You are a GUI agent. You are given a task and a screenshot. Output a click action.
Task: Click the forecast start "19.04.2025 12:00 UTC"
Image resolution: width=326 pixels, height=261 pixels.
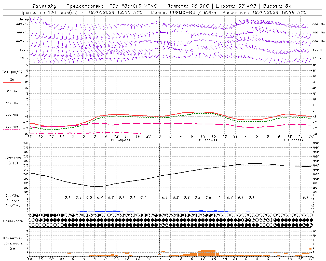pos(115,12)
